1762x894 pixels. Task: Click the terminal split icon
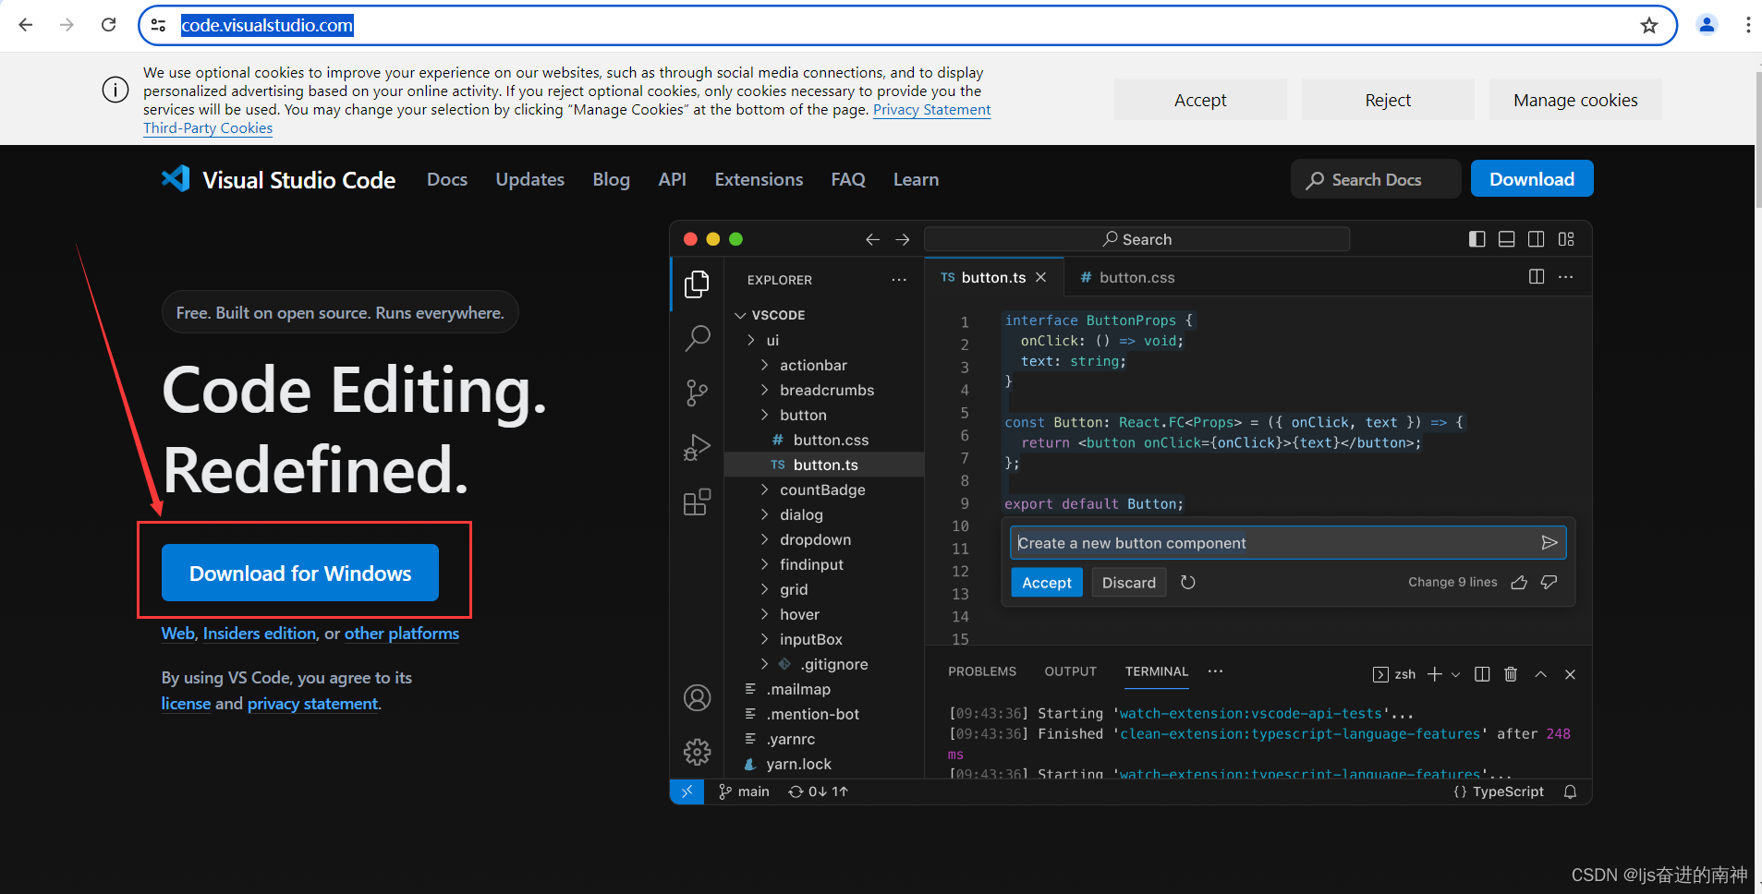1482,674
